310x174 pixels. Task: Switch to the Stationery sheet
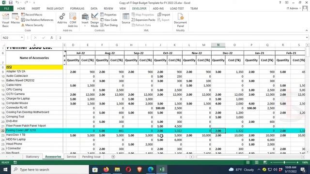[32, 157]
